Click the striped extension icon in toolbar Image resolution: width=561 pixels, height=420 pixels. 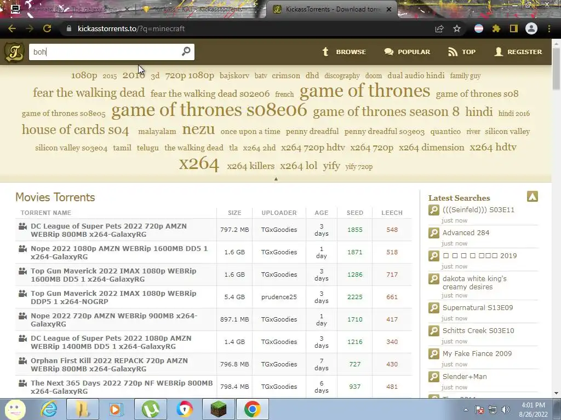click(479, 28)
